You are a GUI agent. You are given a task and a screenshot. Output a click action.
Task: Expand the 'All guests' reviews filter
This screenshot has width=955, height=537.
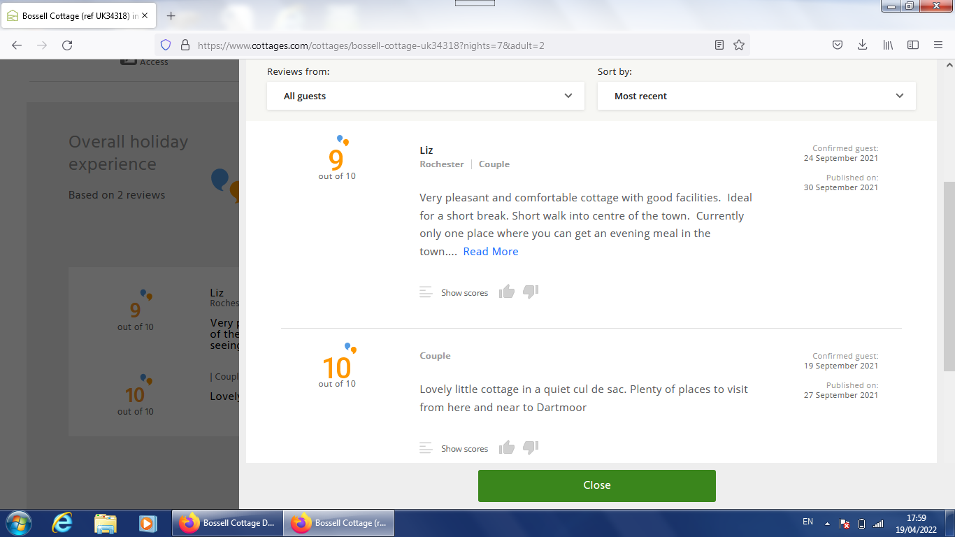click(x=425, y=96)
